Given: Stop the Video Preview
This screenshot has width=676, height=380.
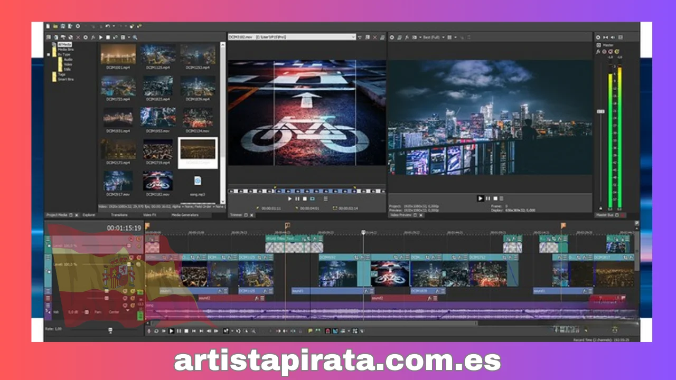Looking at the screenshot, I should click(x=494, y=198).
